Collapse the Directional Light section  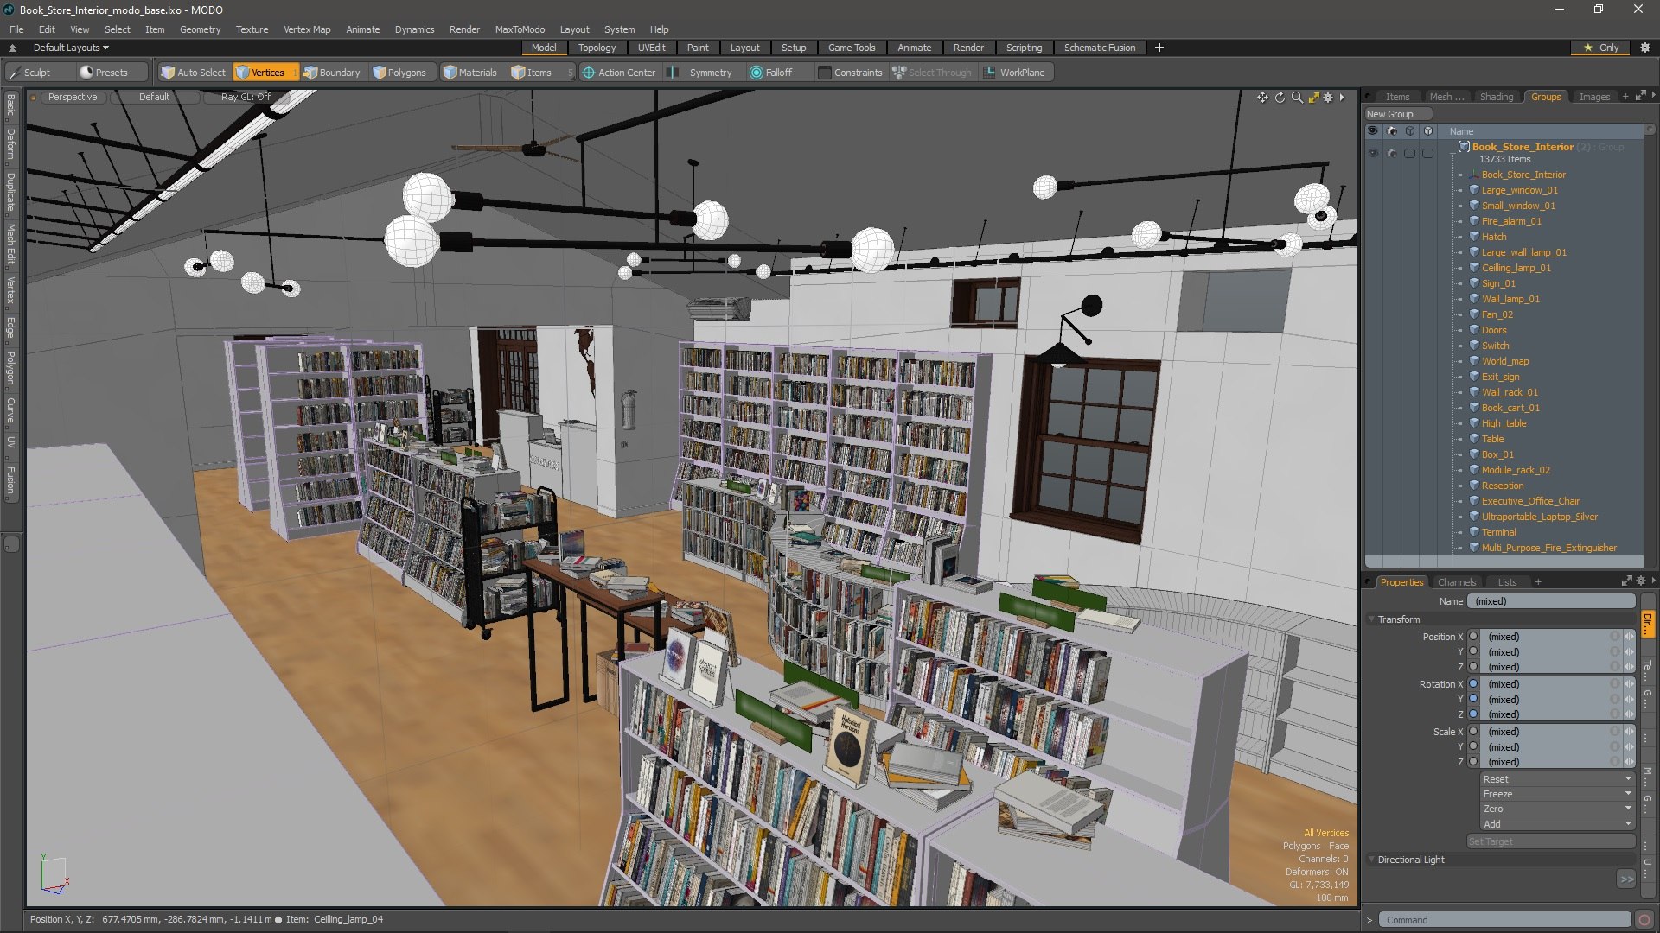(1372, 860)
